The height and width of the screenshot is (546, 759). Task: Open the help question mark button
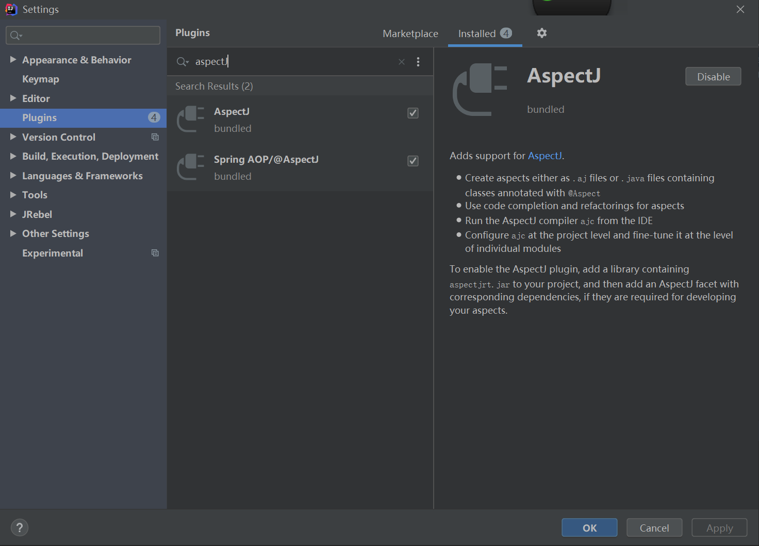point(20,527)
